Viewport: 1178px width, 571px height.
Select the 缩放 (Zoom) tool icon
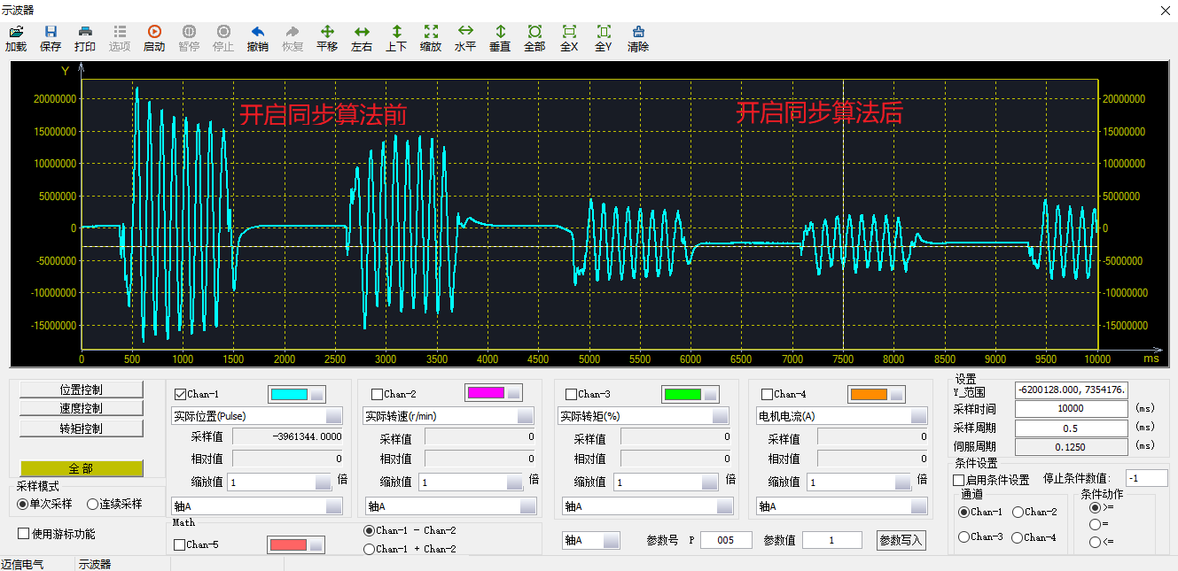(431, 32)
